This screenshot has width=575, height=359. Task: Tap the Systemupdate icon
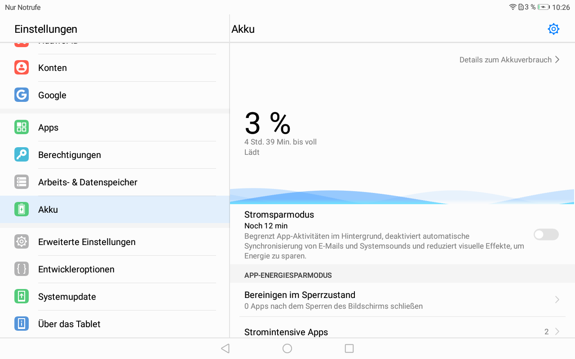(x=22, y=297)
